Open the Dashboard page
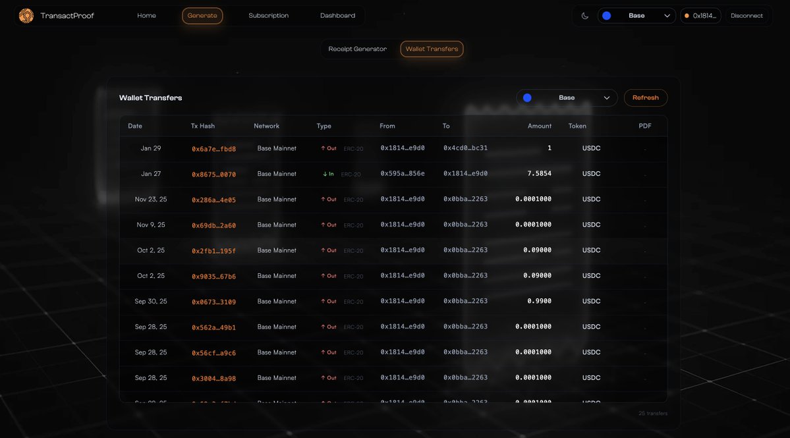The height and width of the screenshot is (438, 790). click(337, 16)
